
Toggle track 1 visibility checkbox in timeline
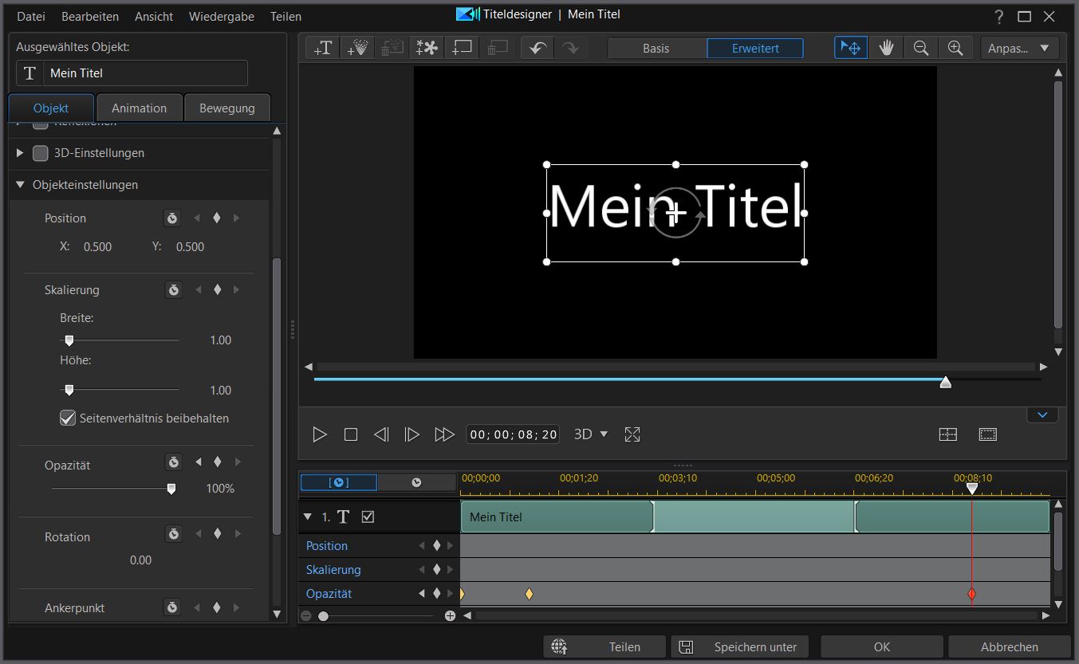pos(368,517)
